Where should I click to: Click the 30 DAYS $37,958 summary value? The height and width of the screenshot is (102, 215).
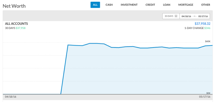point(20,28)
